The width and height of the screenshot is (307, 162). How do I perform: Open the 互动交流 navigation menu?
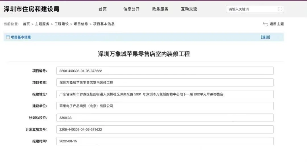coord(189,9)
